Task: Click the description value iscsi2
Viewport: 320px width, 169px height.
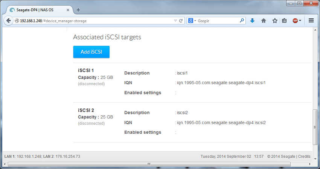Action: point(182,113)
